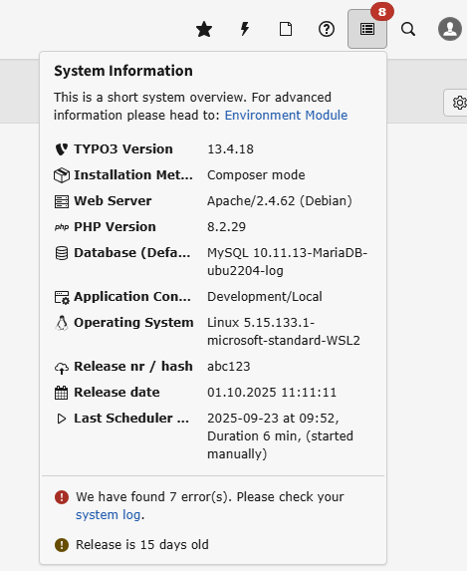Click the Last Scheduler ... label

pyautogui.click(x=131, y=419)
